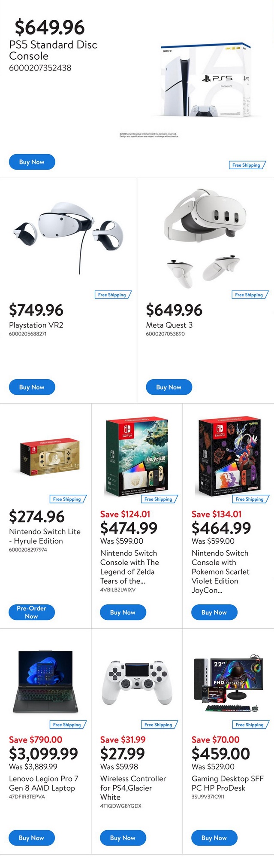Open the PS5 console product image

205,80
